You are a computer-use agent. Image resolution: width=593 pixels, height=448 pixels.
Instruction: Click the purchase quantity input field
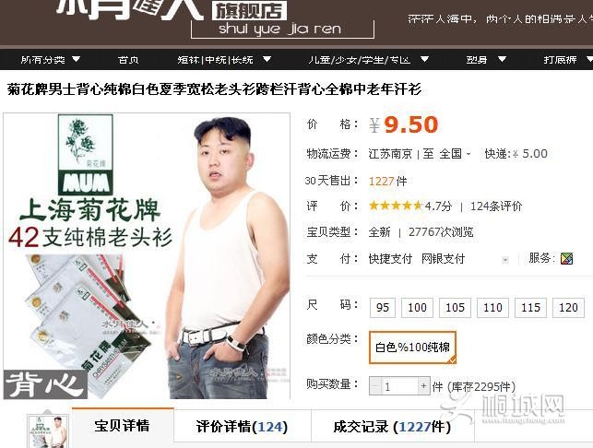[x=400, y=386]
